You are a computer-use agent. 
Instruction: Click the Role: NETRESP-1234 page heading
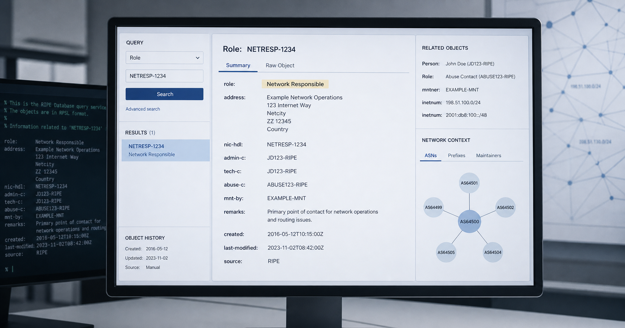click(x=259, y=49)
